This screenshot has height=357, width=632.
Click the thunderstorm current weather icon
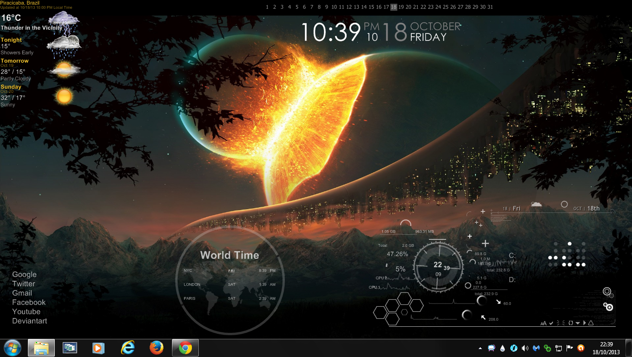pos(64,23)
